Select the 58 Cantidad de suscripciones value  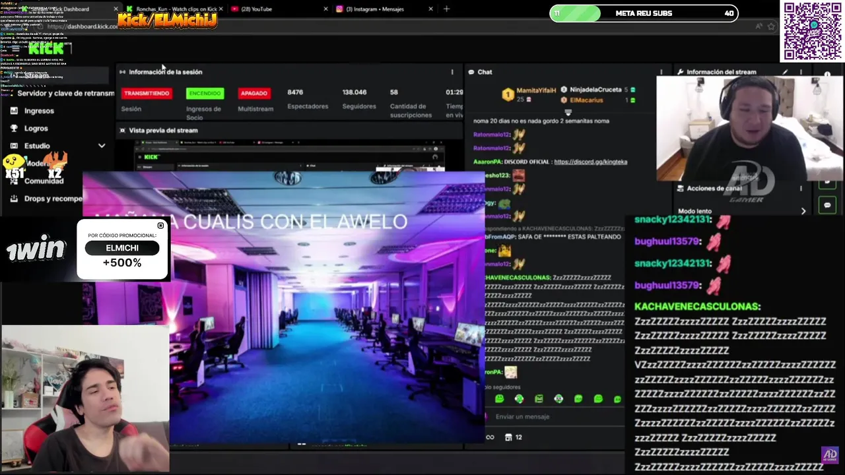[x=394, y=92]
